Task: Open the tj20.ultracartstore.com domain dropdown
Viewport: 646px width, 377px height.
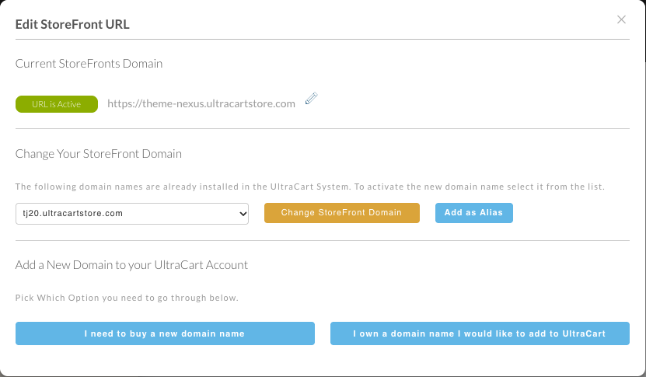Action: coord(132,214)
